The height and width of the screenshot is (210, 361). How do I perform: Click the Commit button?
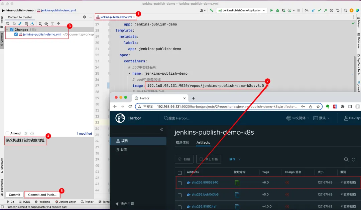tap(14, 195)
